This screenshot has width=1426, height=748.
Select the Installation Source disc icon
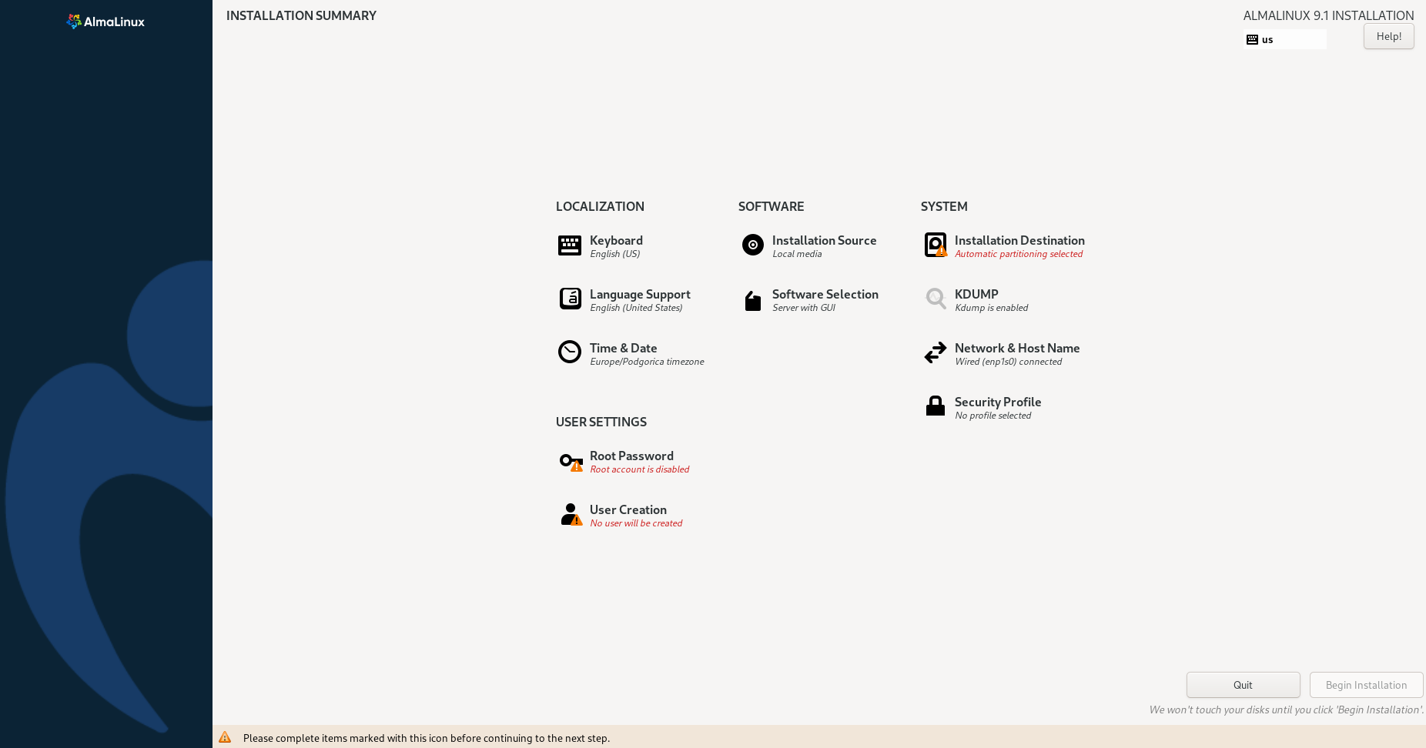tap(752, 245)
